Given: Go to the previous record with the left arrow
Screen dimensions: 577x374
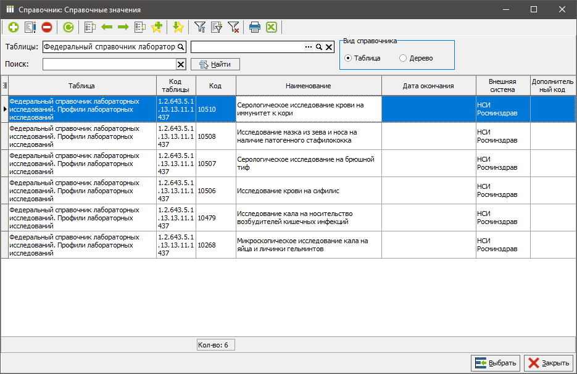Looking at the screenshot, I should [107, 27].
